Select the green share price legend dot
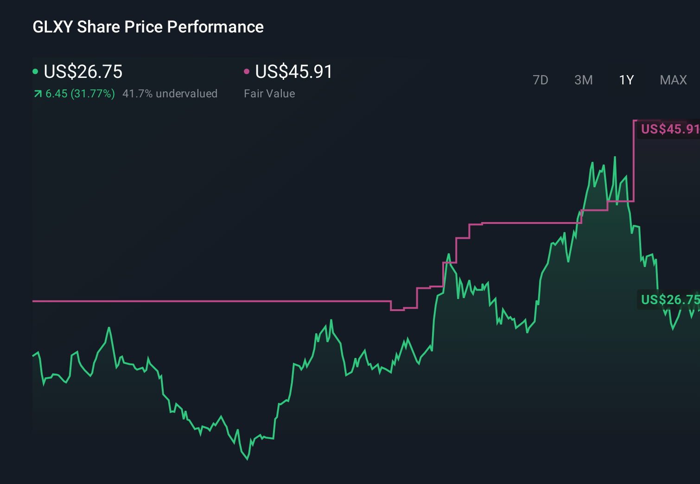The height and width of the screenshot is (484, 700). click(x=36, y=71)
